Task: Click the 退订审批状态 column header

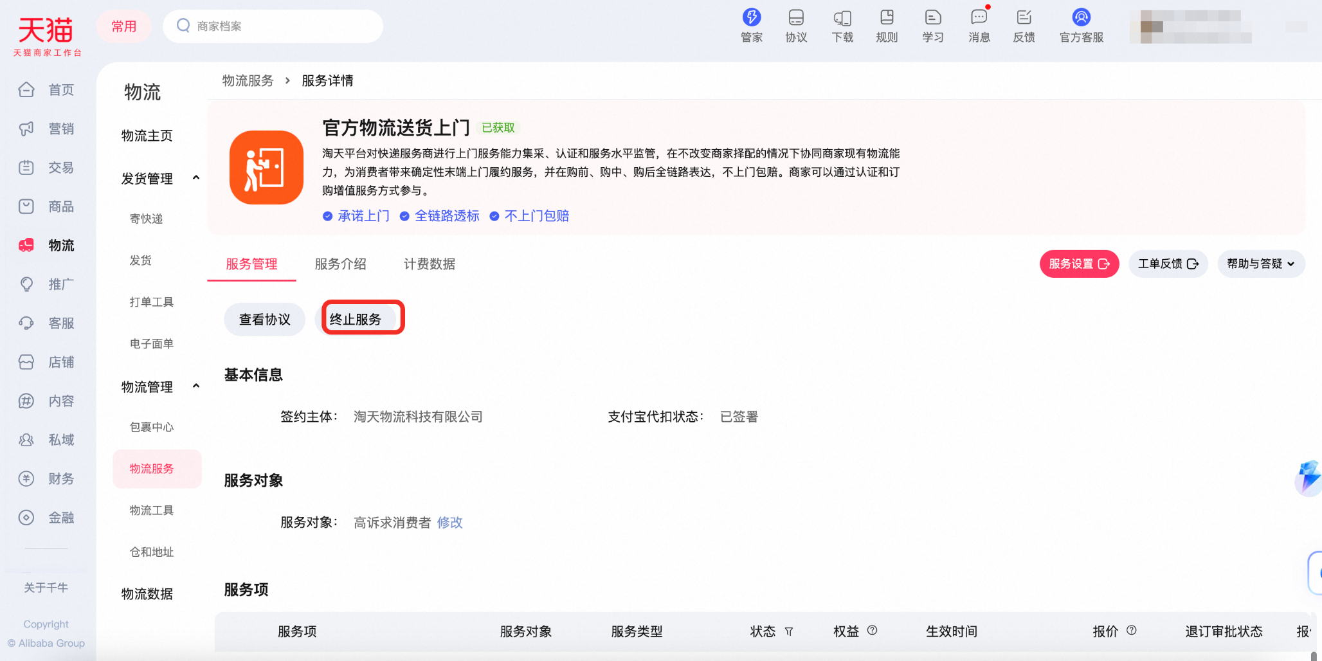Action: coord(1224,631)
